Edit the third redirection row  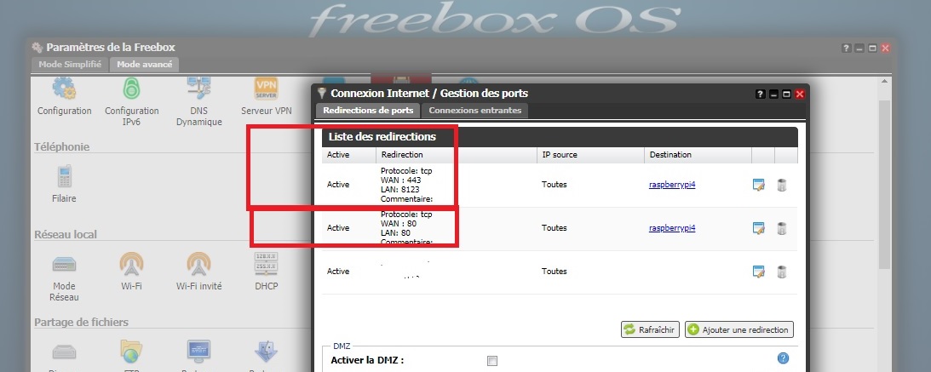760,272
